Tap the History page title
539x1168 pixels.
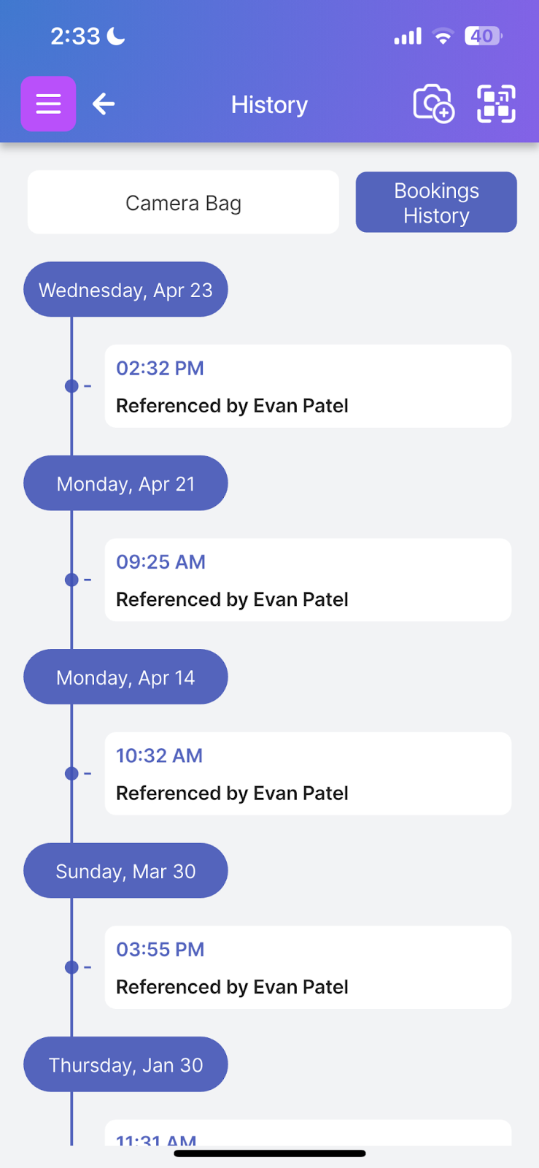pyautogui.click(x=269, y=105)
